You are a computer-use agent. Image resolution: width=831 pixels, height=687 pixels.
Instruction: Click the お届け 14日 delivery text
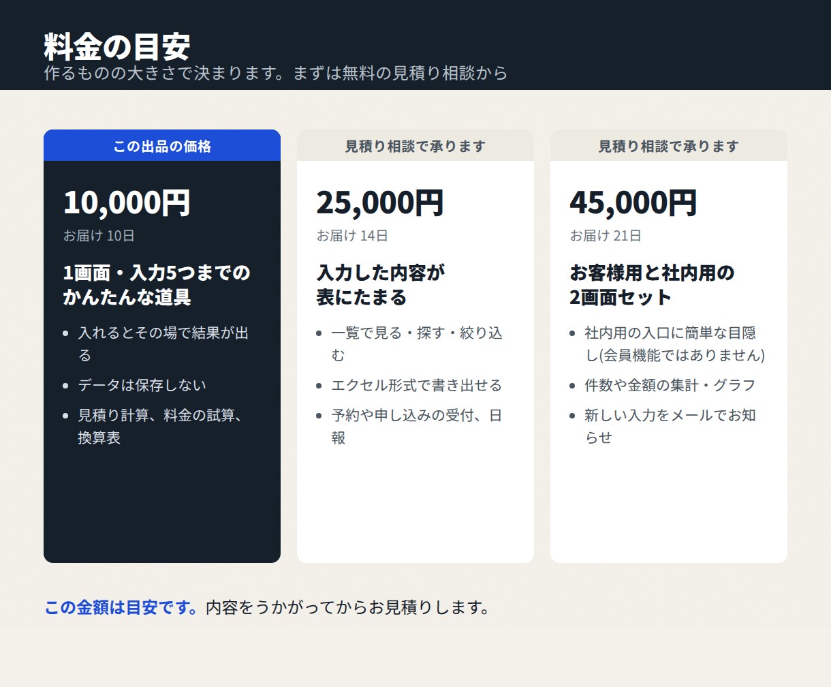[x=352, y=236]
